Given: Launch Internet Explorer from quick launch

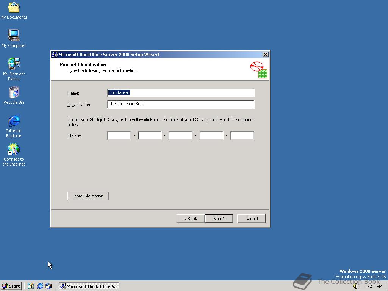Looking at the screenshot, I should coord(40,286).
